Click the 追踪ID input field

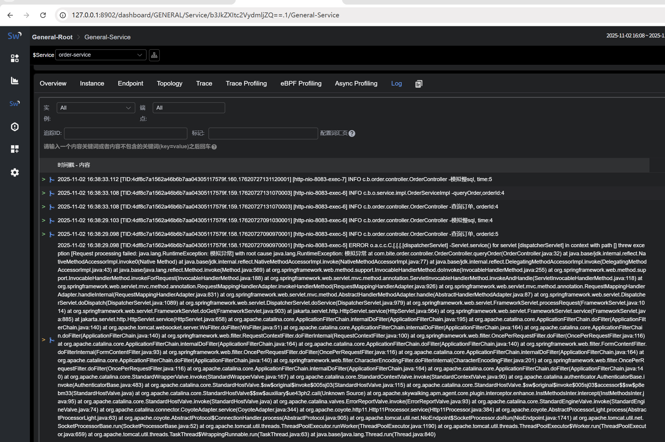[126, 133]
